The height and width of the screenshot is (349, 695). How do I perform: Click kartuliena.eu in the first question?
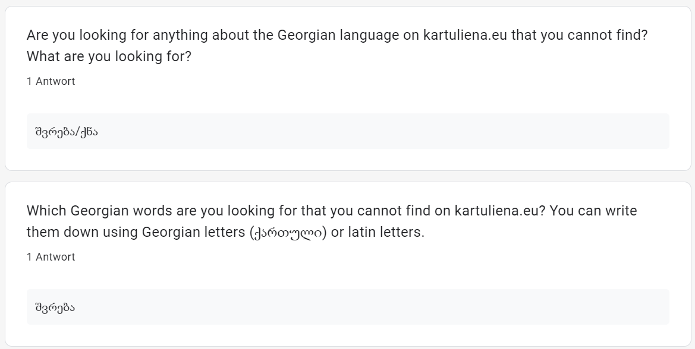[465, 35]
